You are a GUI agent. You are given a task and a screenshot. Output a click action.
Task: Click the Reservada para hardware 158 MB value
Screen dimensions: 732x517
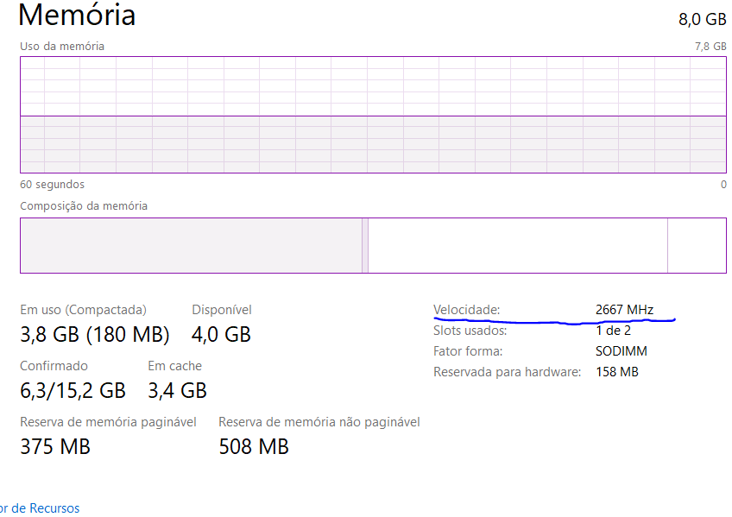point(616,372)
